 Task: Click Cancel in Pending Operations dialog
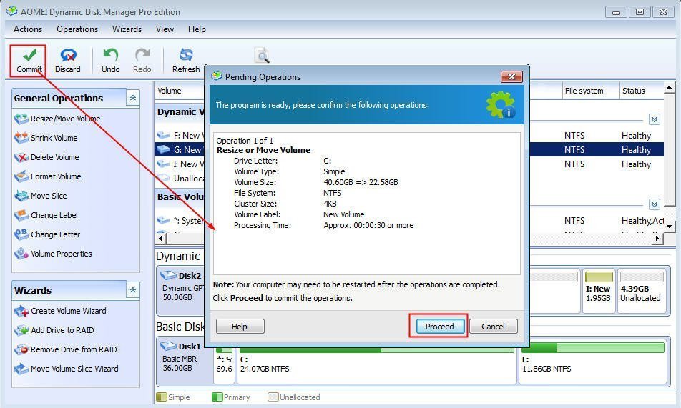(493, 327)
